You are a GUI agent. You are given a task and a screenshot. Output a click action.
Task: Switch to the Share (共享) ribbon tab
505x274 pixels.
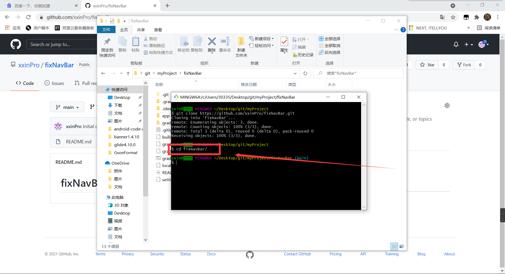[141, 30]
